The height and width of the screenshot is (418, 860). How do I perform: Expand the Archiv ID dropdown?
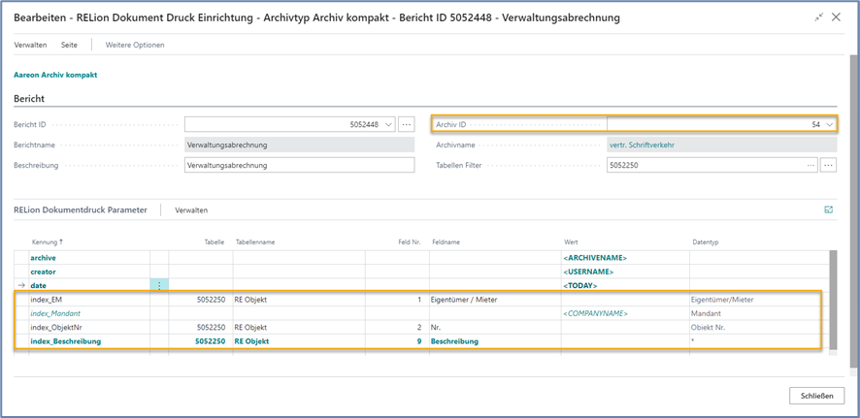[830, 124]
